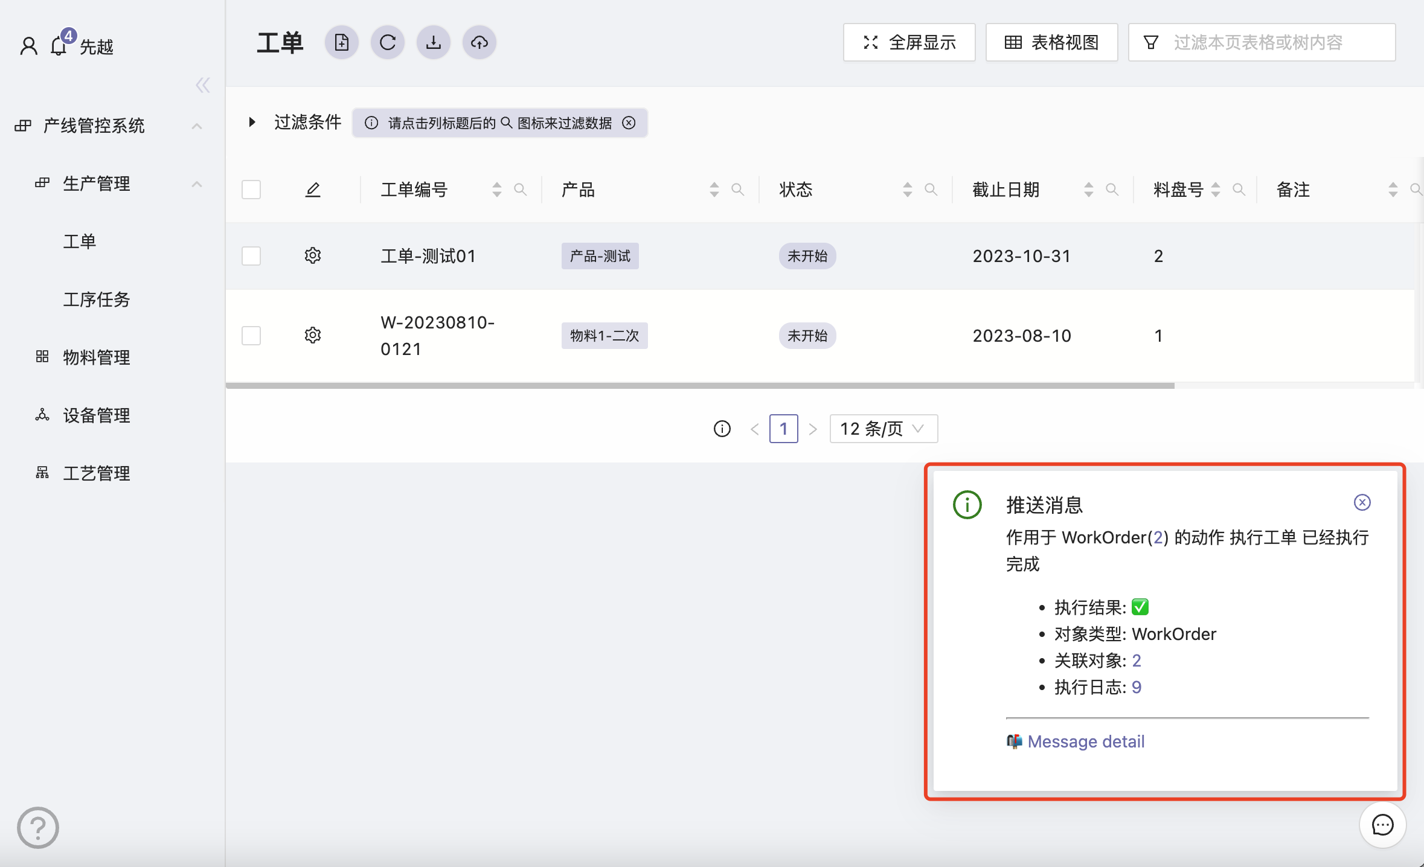
Task: Click the cloud upload import icon
Action: pyautogui.click(x=479, y=42)
